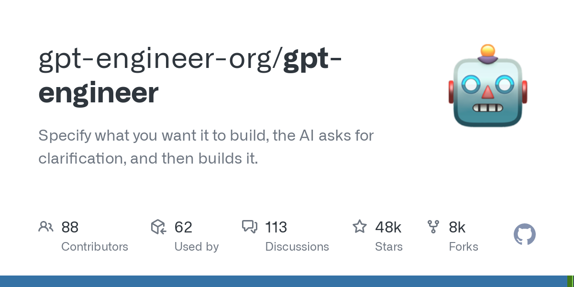Click the robot emoji image
Screen dimensions: 574x287
[487, 87]
